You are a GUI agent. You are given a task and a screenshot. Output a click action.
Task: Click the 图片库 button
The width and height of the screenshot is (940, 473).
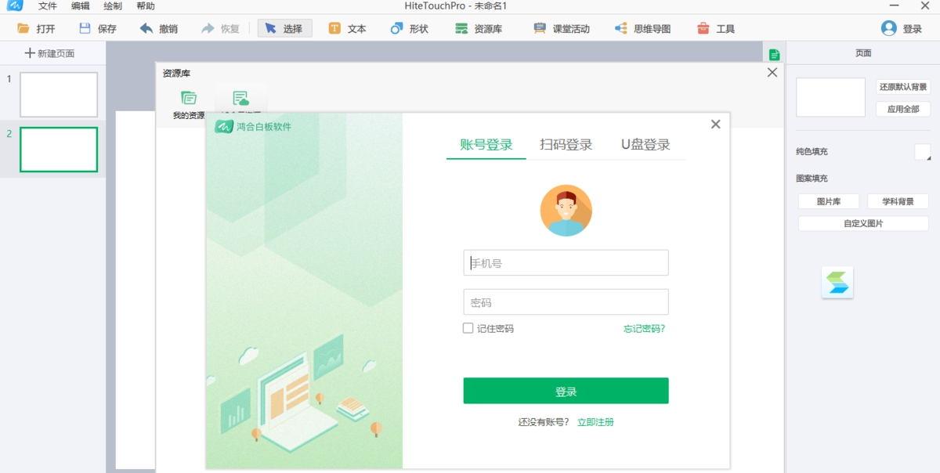(829, 201)
